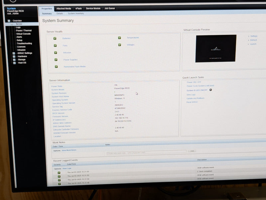Expand the Hardware tree node
This screenshot has height=200, width=266.
(14, 56)
